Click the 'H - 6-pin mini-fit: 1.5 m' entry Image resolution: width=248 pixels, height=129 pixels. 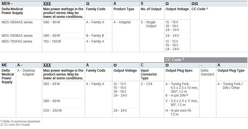tap(179, 113)
